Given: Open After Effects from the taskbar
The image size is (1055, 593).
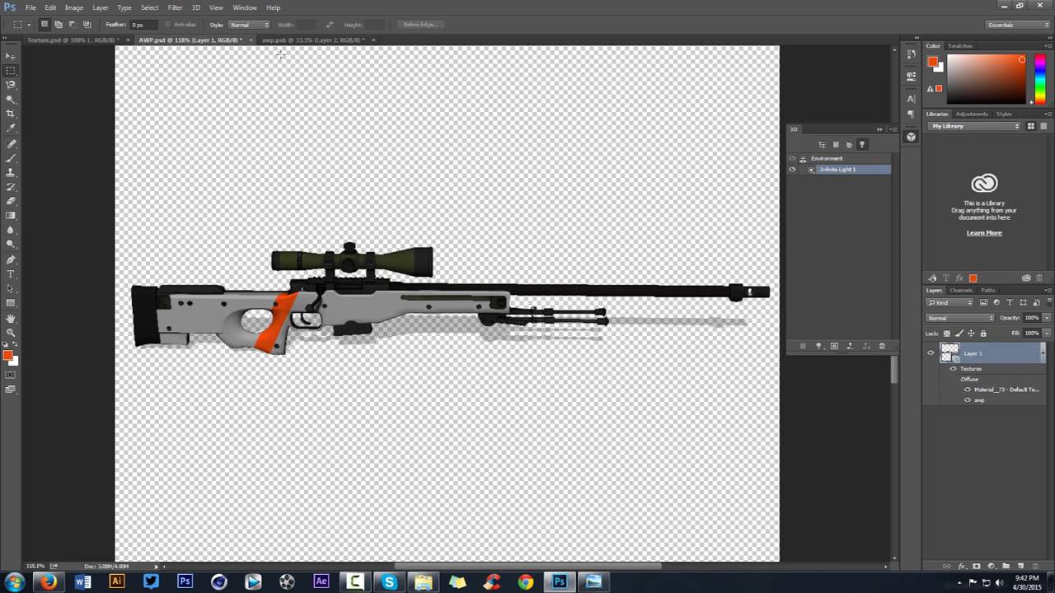Looking at the screenshot, I should 321,582.
